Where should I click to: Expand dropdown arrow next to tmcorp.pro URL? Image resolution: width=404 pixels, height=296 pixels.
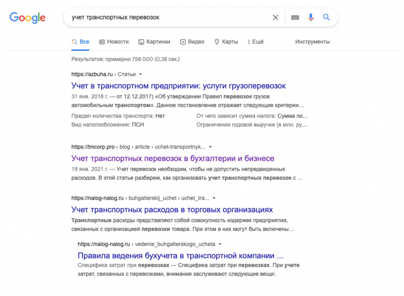click(x=210, y=147)
